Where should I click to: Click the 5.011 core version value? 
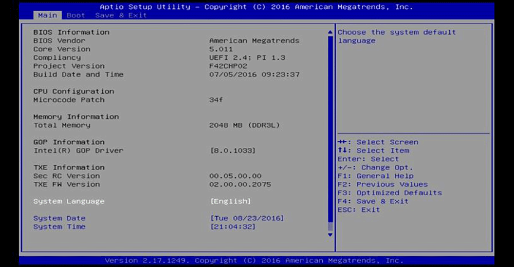pyautogui.click(x=221, y=49)
